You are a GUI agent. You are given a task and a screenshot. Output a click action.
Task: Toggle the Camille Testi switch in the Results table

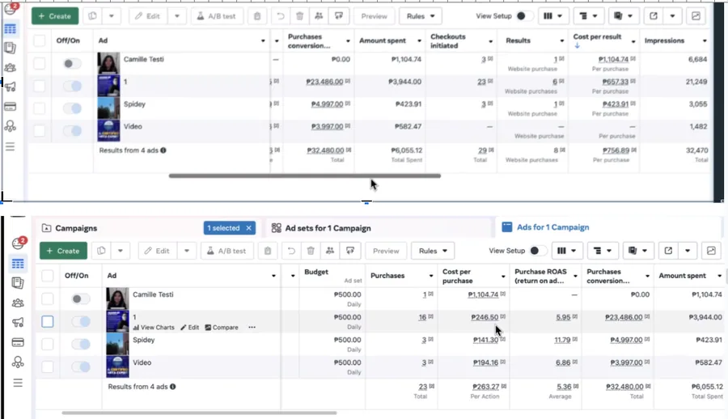click(72, 63)
